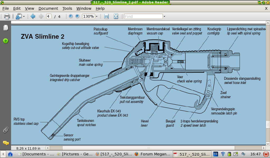Switch to the Documents window in the taskbar
270x158 pixels.
[36, 154]
